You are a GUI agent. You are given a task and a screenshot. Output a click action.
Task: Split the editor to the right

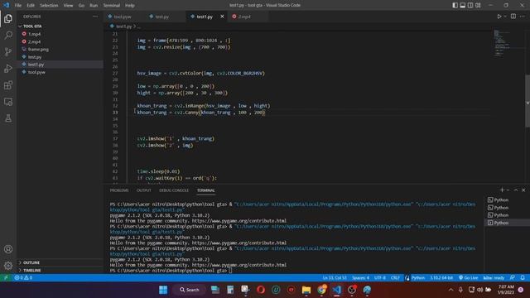point(513,17)
